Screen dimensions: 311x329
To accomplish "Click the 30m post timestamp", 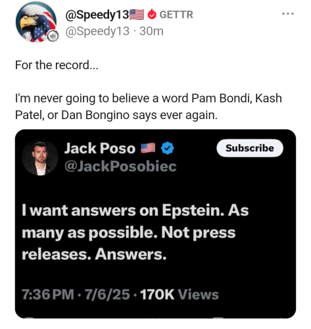I will 151,31.
